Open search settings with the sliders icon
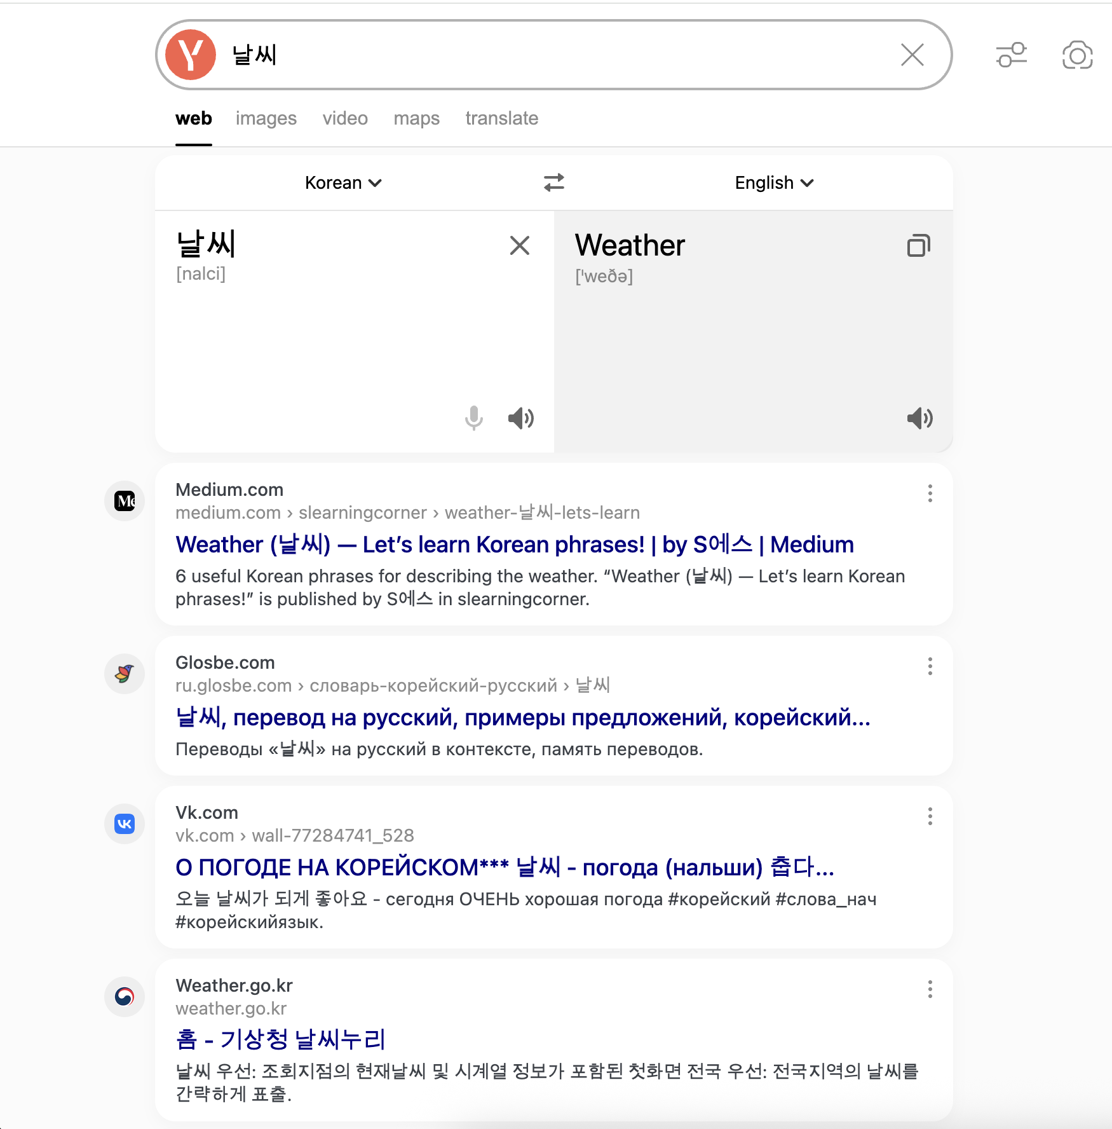The image size is (1112, 1129). coord(1011,56)
